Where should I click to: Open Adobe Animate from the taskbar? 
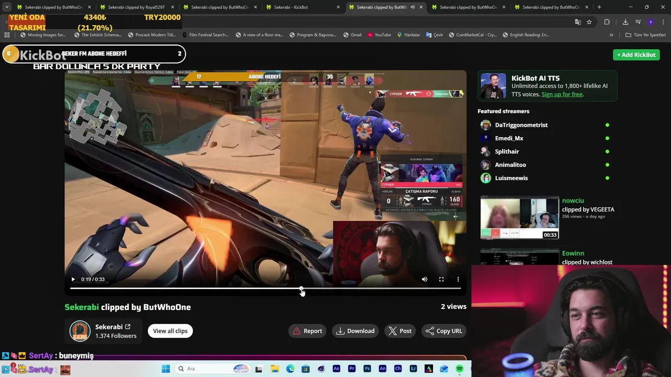383,369
